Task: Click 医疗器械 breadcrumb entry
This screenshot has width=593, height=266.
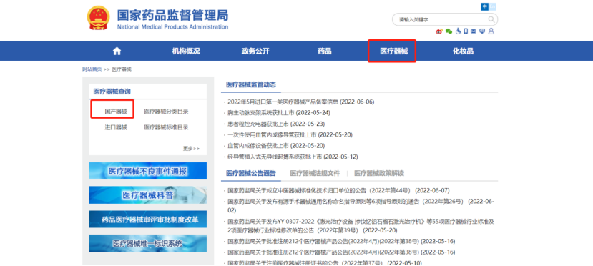Action: (x=122, y=69)
